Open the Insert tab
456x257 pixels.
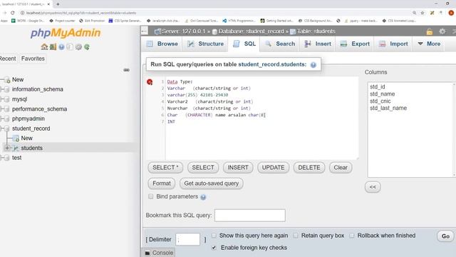[x=318, y=44]
